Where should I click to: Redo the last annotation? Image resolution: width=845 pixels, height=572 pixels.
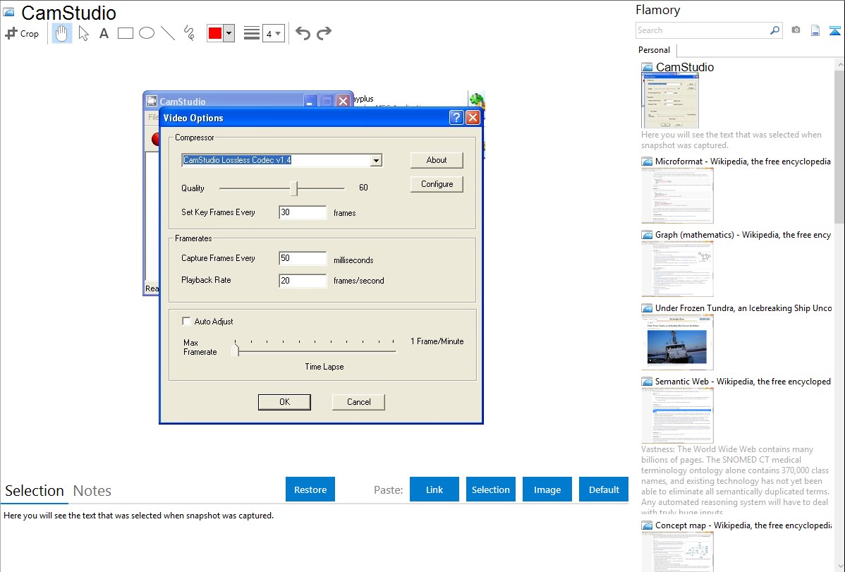tap(324, 33)
